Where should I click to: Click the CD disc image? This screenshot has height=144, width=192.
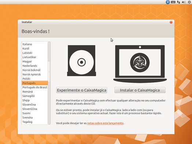[x=82, y=60]
